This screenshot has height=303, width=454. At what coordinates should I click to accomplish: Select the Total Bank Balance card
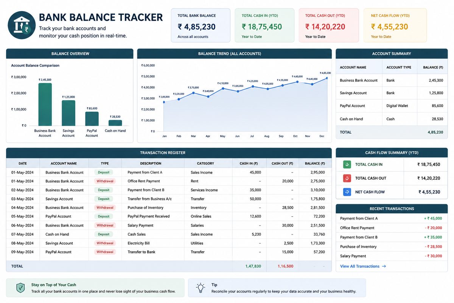[201, 25]
